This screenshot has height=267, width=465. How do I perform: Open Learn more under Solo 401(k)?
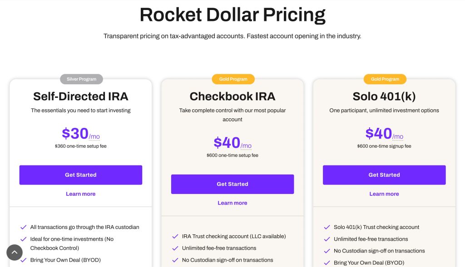tap(384, 194)
